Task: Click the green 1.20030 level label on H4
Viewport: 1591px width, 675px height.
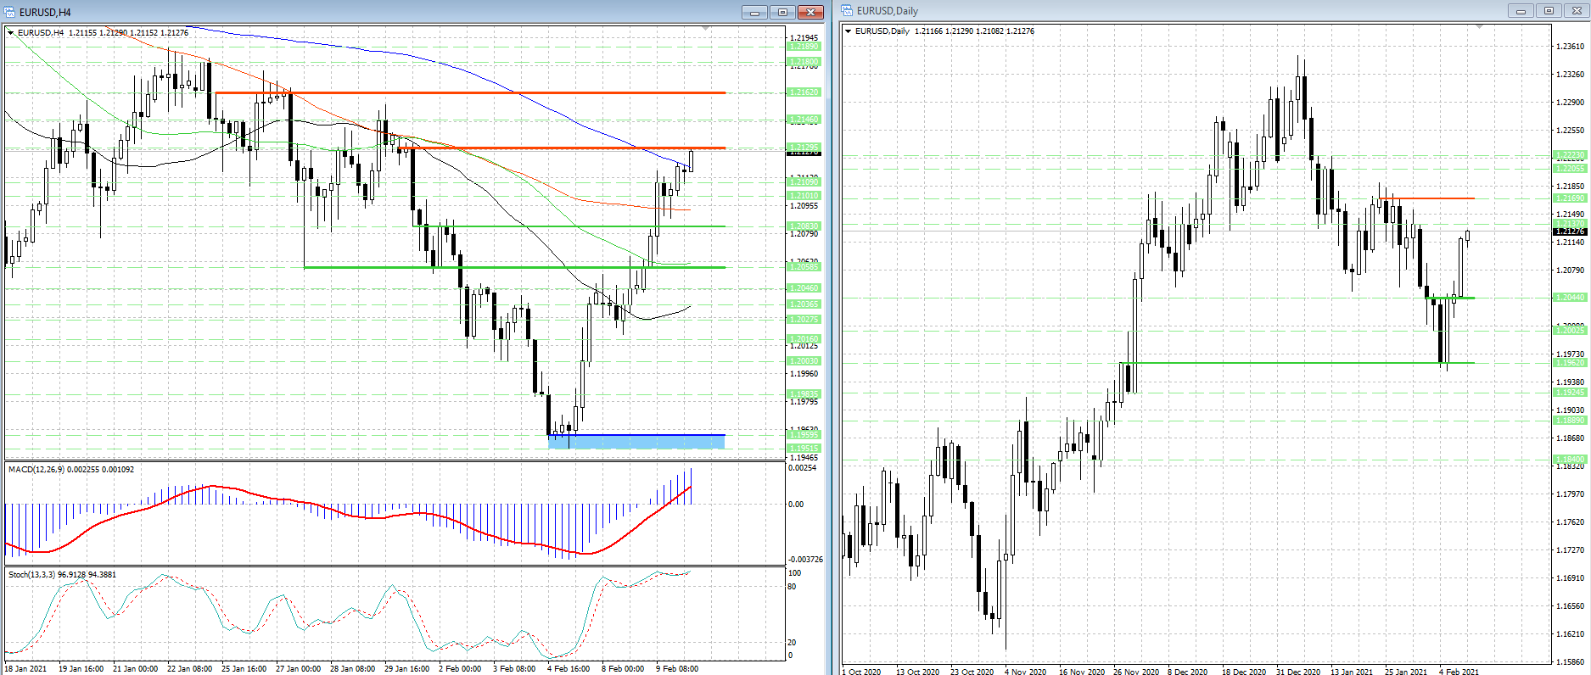Action: coord(804,361)
